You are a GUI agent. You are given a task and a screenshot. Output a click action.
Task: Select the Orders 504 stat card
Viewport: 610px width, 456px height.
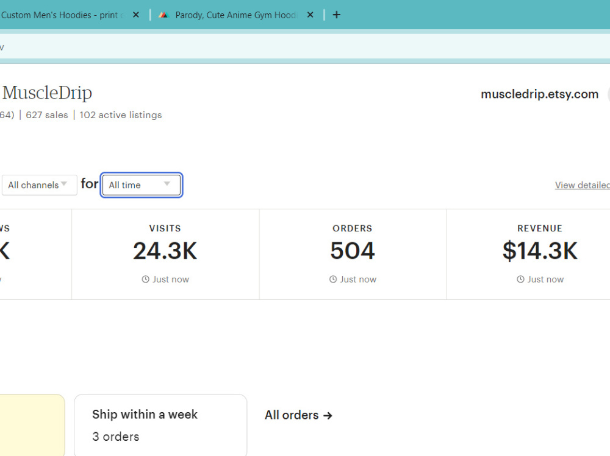(x=353, y=254)
